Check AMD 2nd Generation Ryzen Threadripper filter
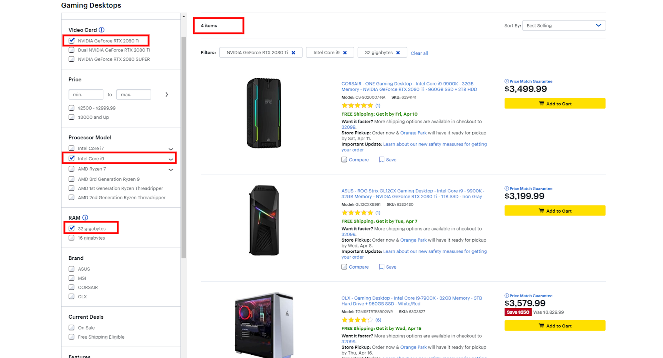The width and height of the screenshot is (663, 358). click(x=72, y=198)
